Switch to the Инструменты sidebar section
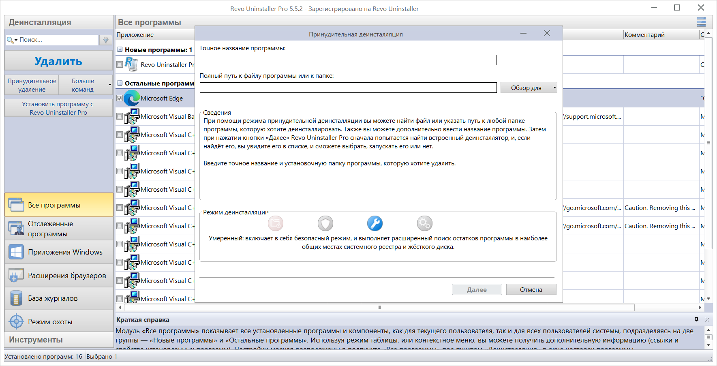The height and width of the screenshot is (366, 717). (59, 340)
